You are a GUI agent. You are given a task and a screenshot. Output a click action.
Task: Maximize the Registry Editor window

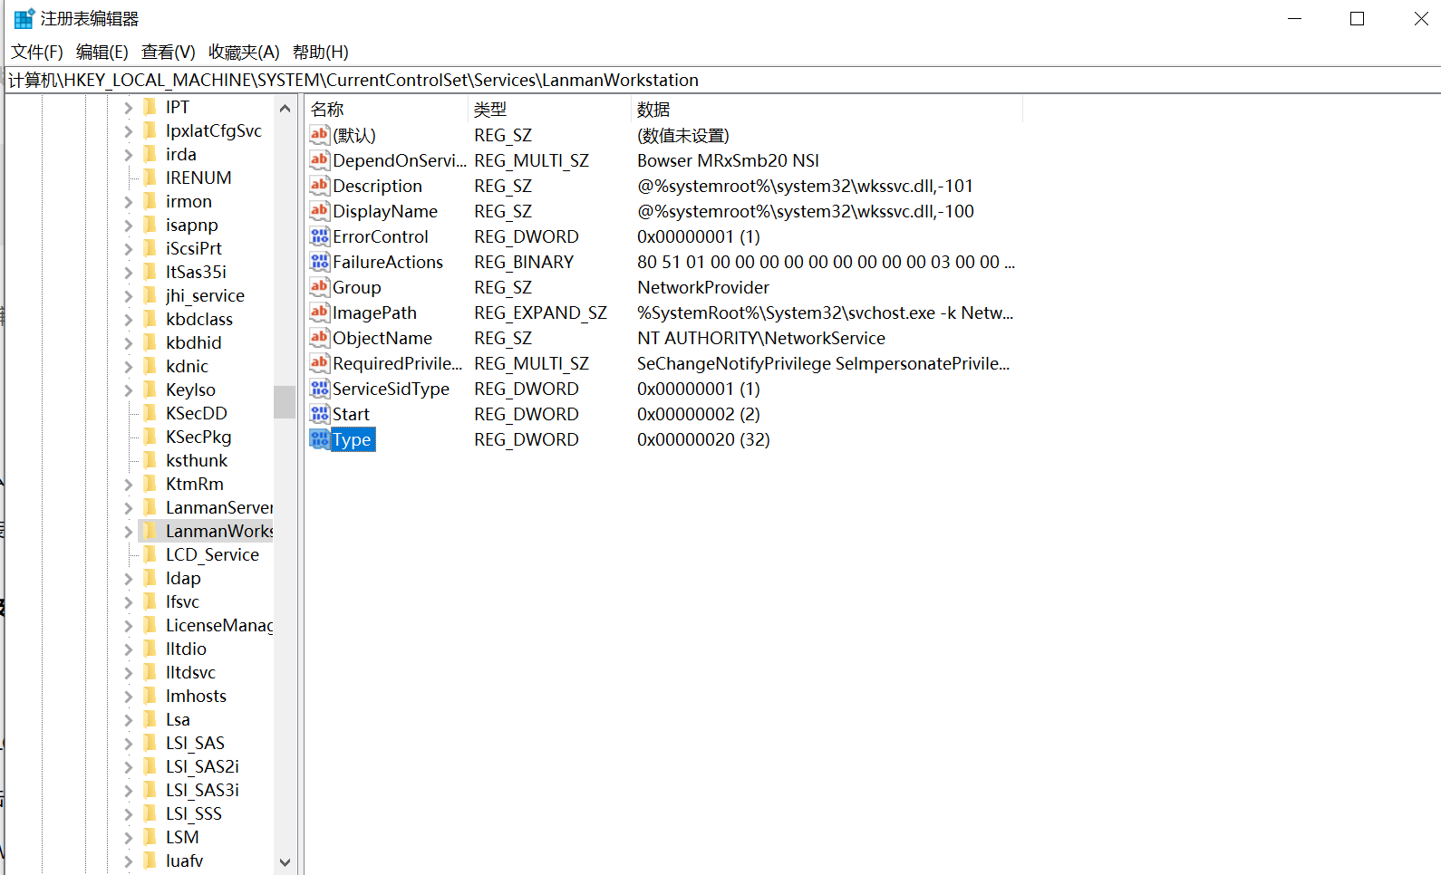coord(1357,19)
